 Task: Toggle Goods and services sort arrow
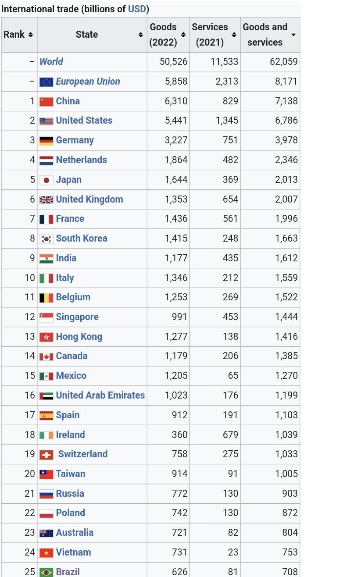[293, 35]
